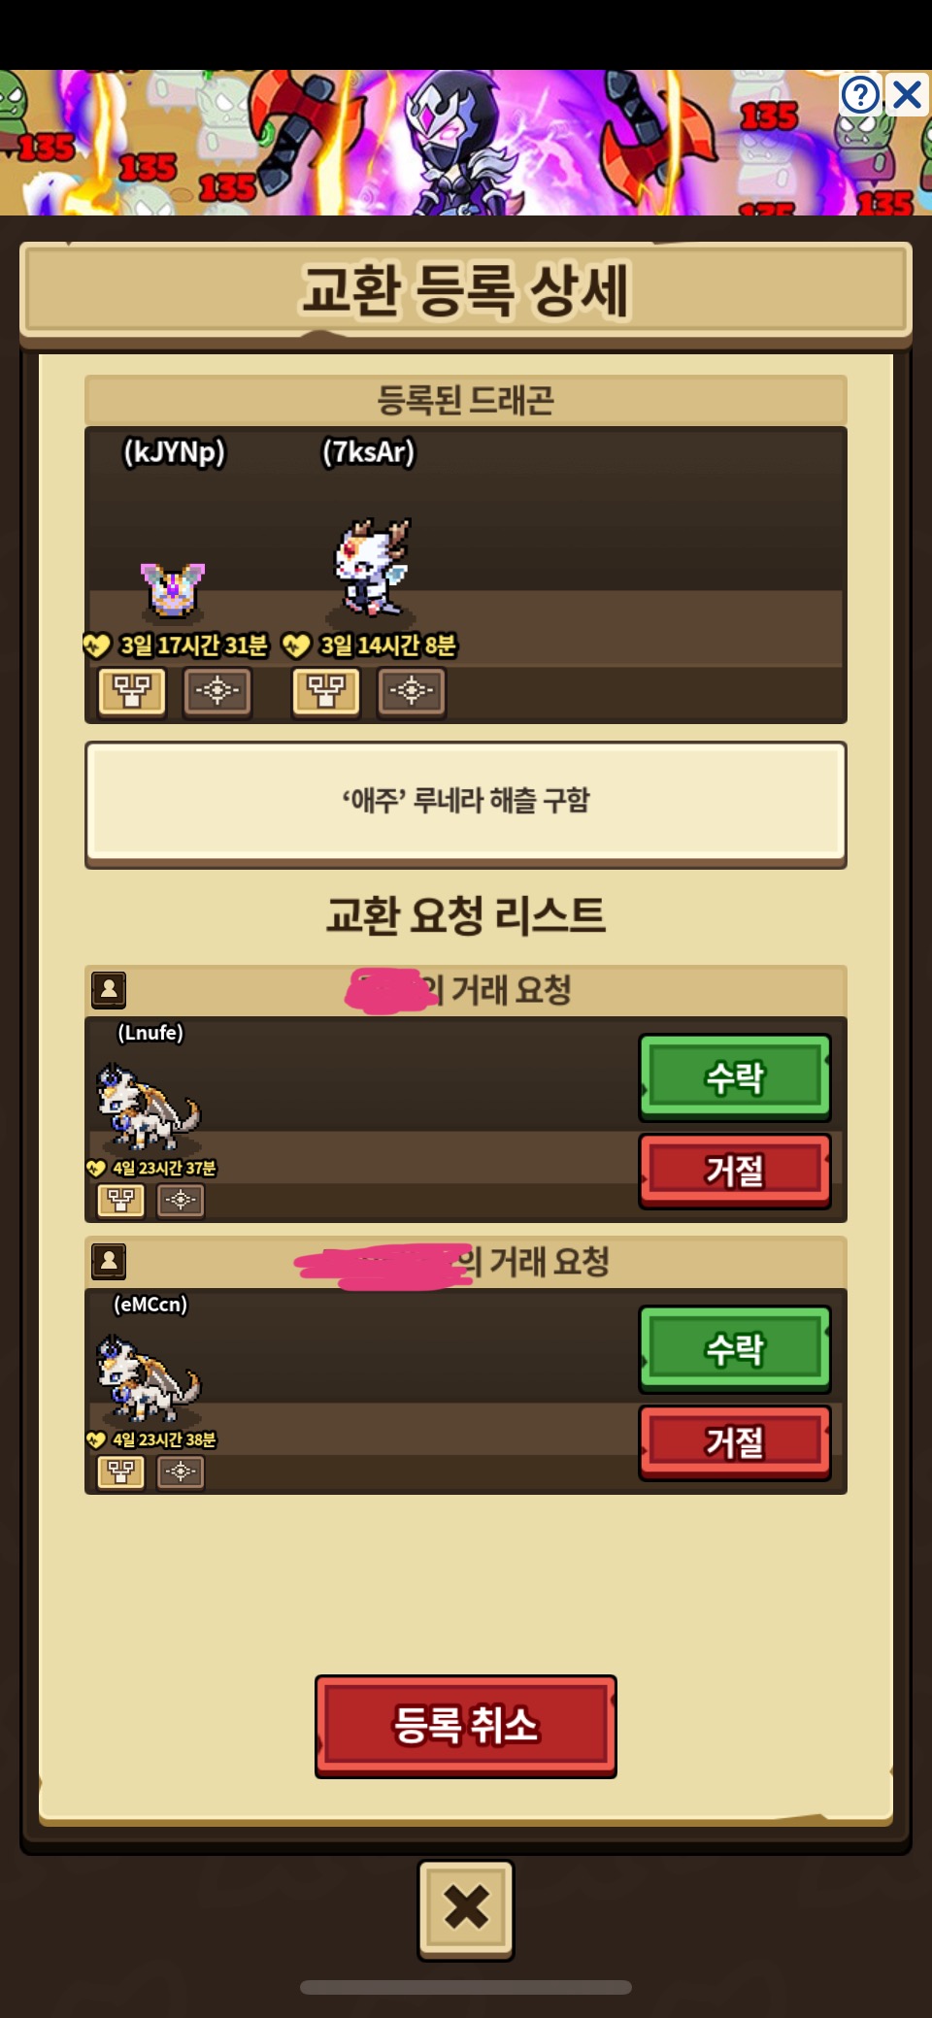Reject (거절) the Lnufe trade request
Image resolution: width=932 pixels, height=2018 pixels.
(x=735, y=1170)
